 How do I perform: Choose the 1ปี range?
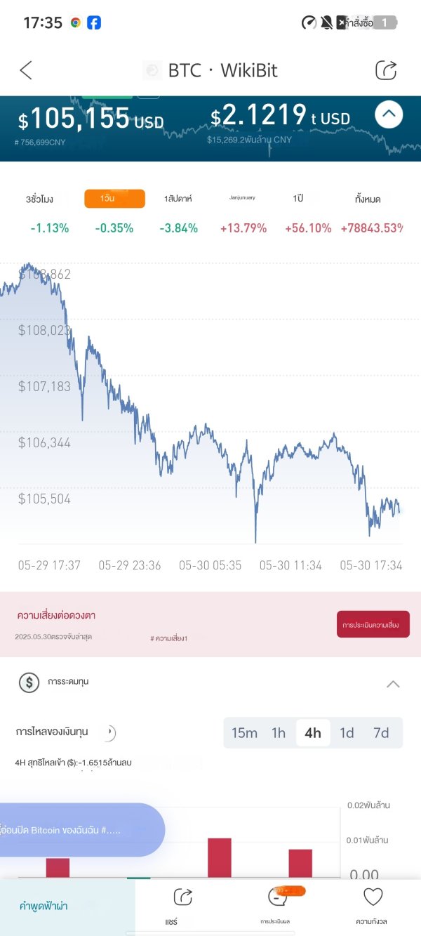tap(298, 199)
